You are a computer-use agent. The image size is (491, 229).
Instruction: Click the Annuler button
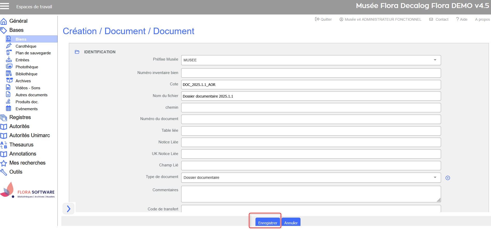pyautogui.click(x=291, y=223)
